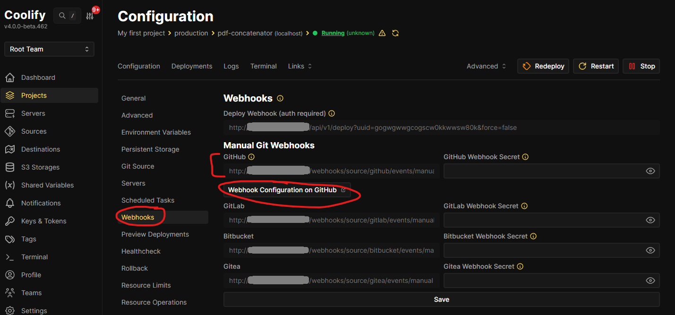Open the Root Team selector dropdown

(x=49, y=49)
